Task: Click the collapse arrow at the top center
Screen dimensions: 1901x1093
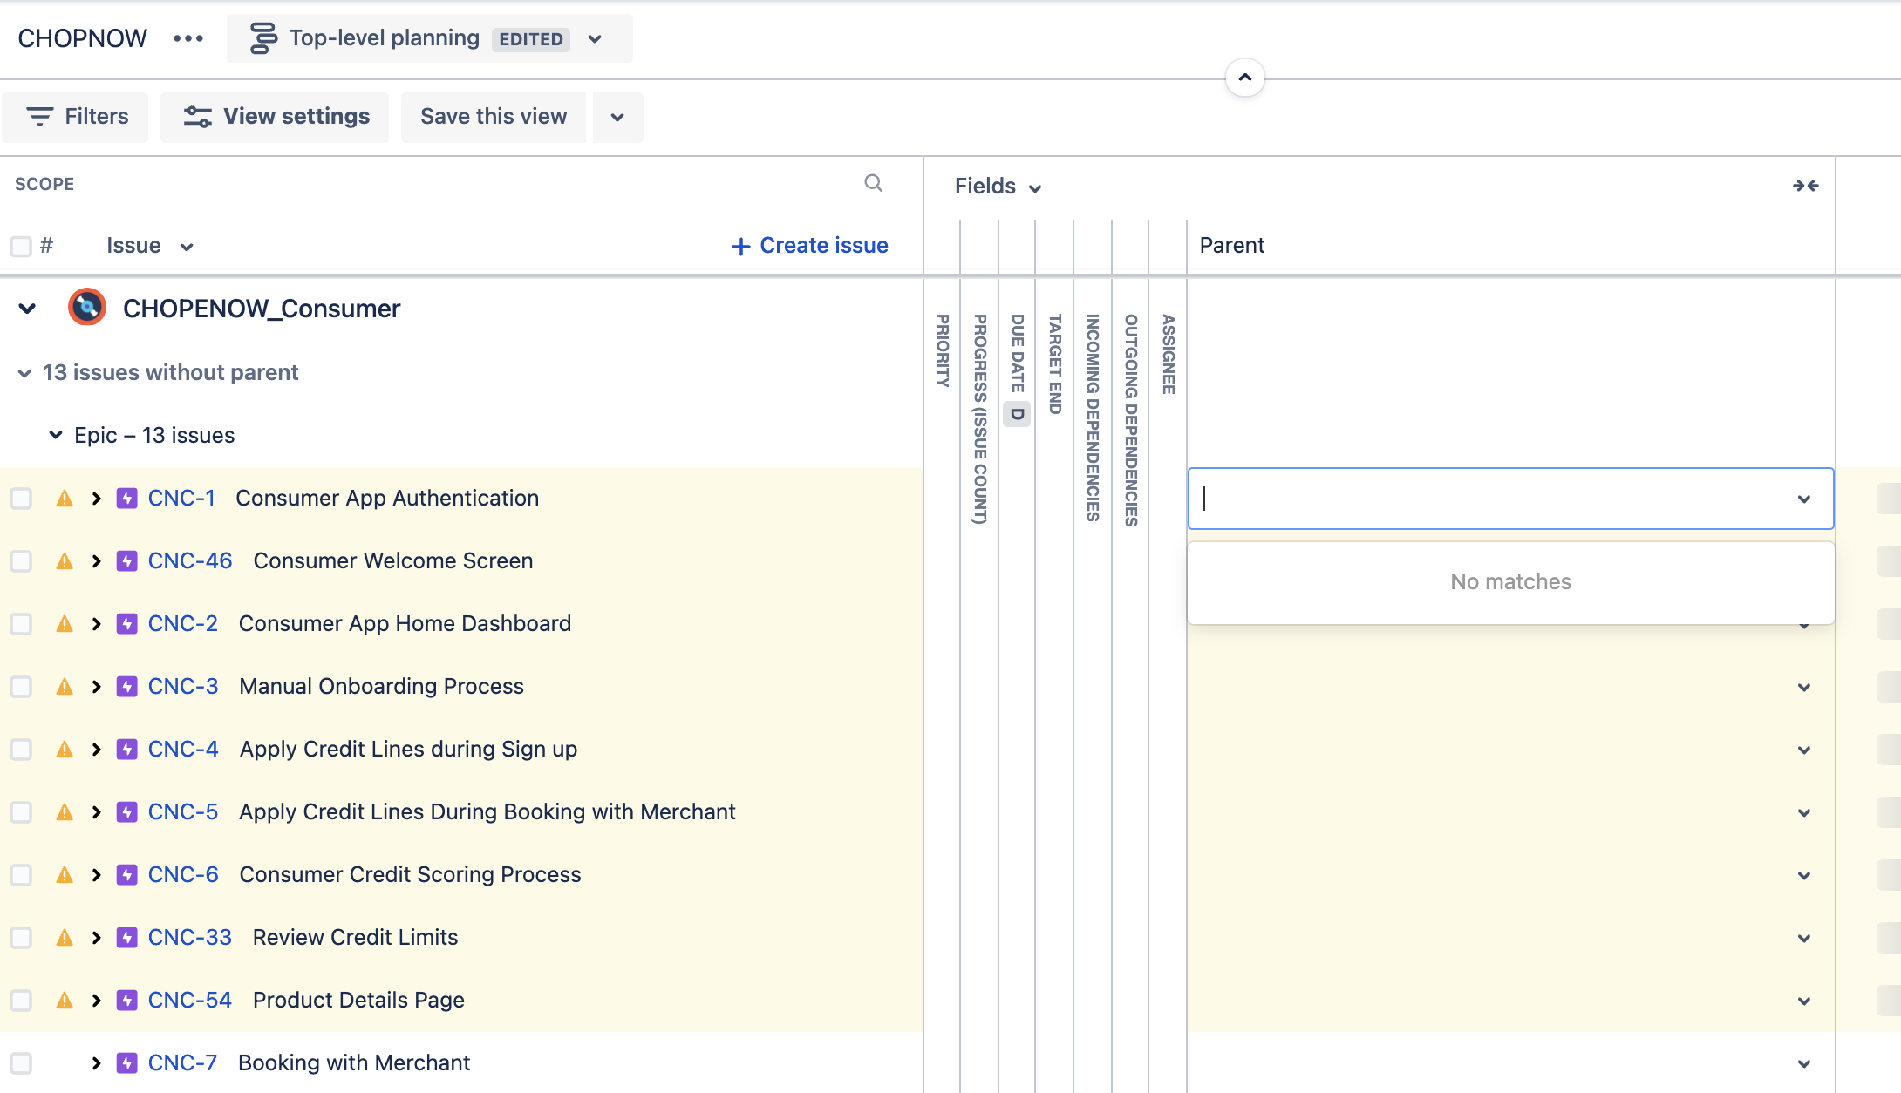Action: click(1245, 77)
